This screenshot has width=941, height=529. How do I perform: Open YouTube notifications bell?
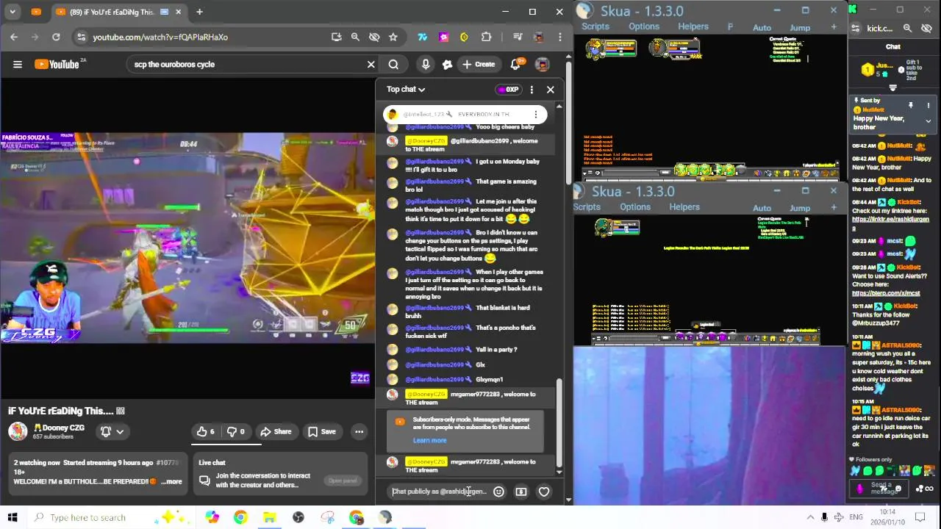click(x=516, y=65)
